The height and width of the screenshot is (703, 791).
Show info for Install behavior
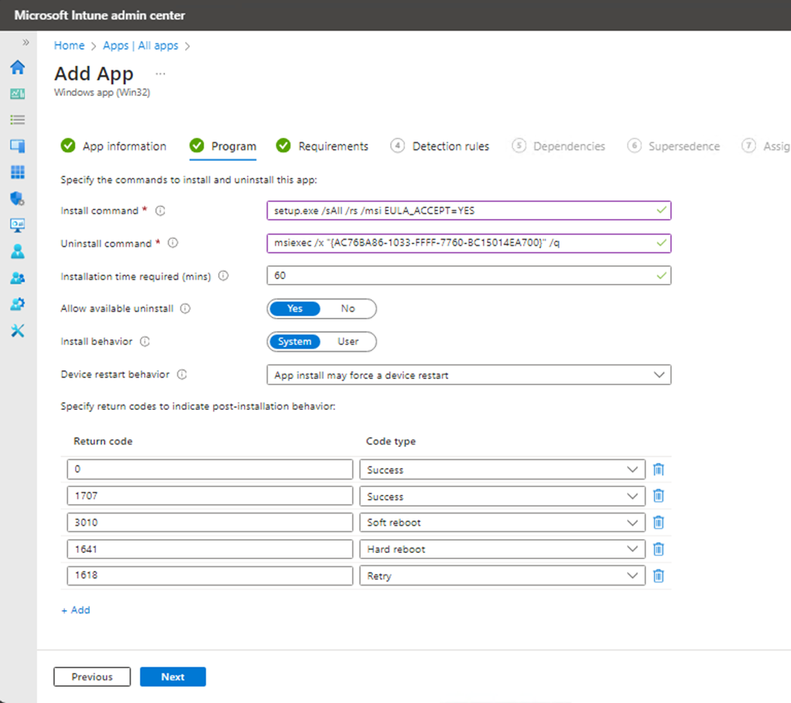point(145,341)
